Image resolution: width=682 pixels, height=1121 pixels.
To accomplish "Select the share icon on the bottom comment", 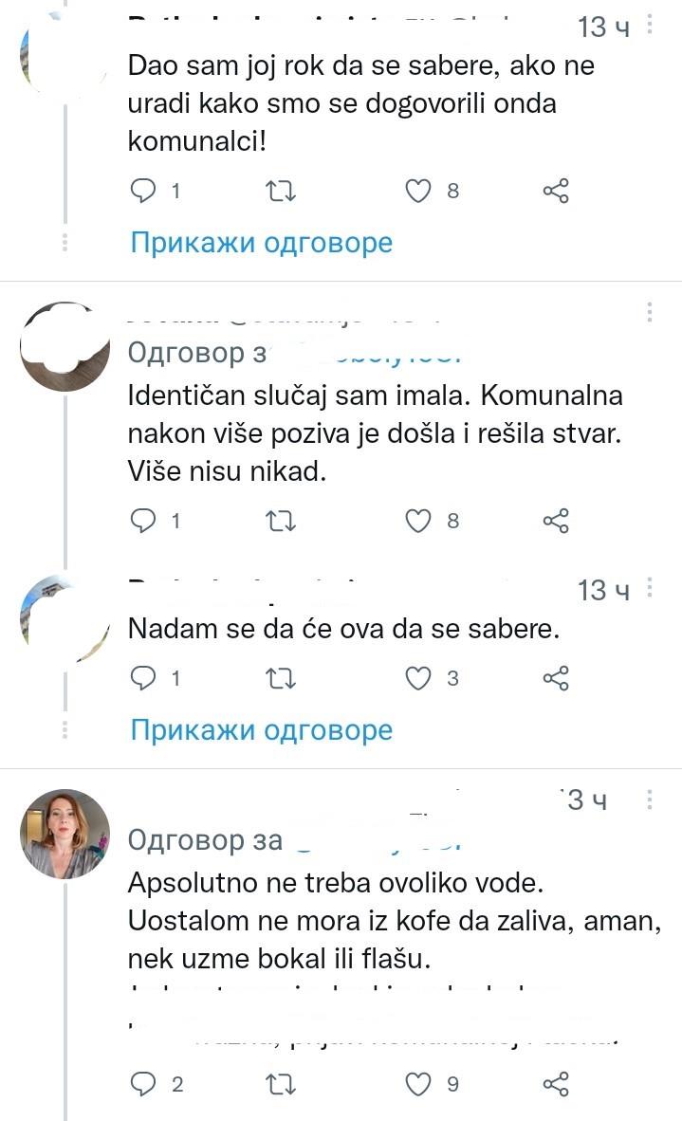I will click(x=557, y=1082).
